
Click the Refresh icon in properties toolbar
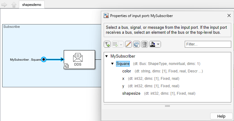coord(136,44)
